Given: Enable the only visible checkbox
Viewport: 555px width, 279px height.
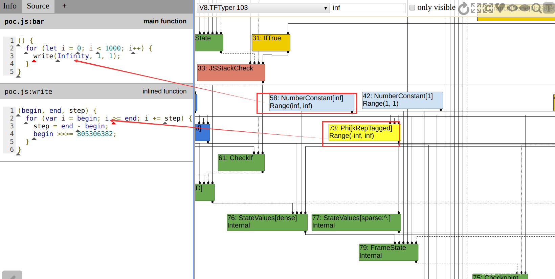Looking at the screenshot, I should coord(412,7).
